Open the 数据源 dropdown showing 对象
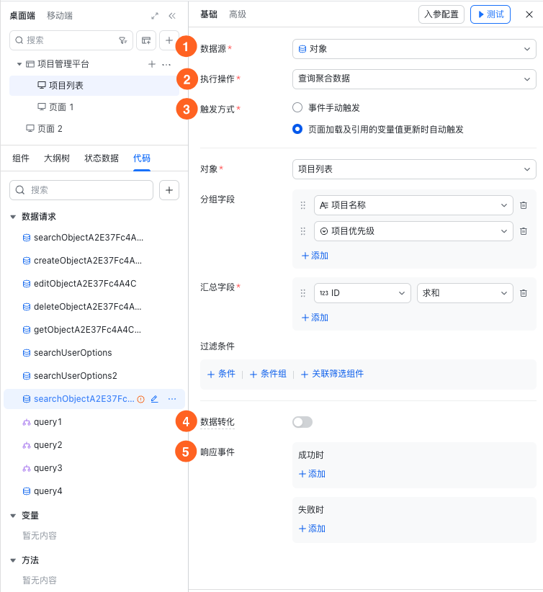The image size is (543, 592). (x=414, y=49)
